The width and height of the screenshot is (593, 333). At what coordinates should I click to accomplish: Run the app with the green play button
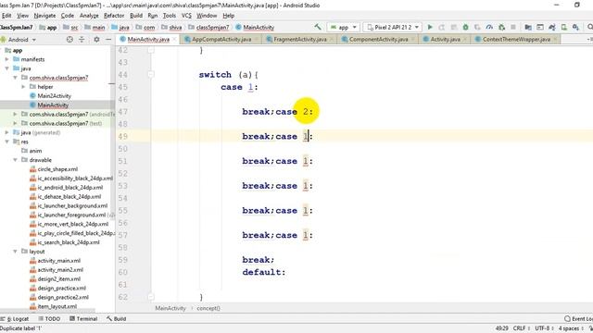tap(430, 27)
